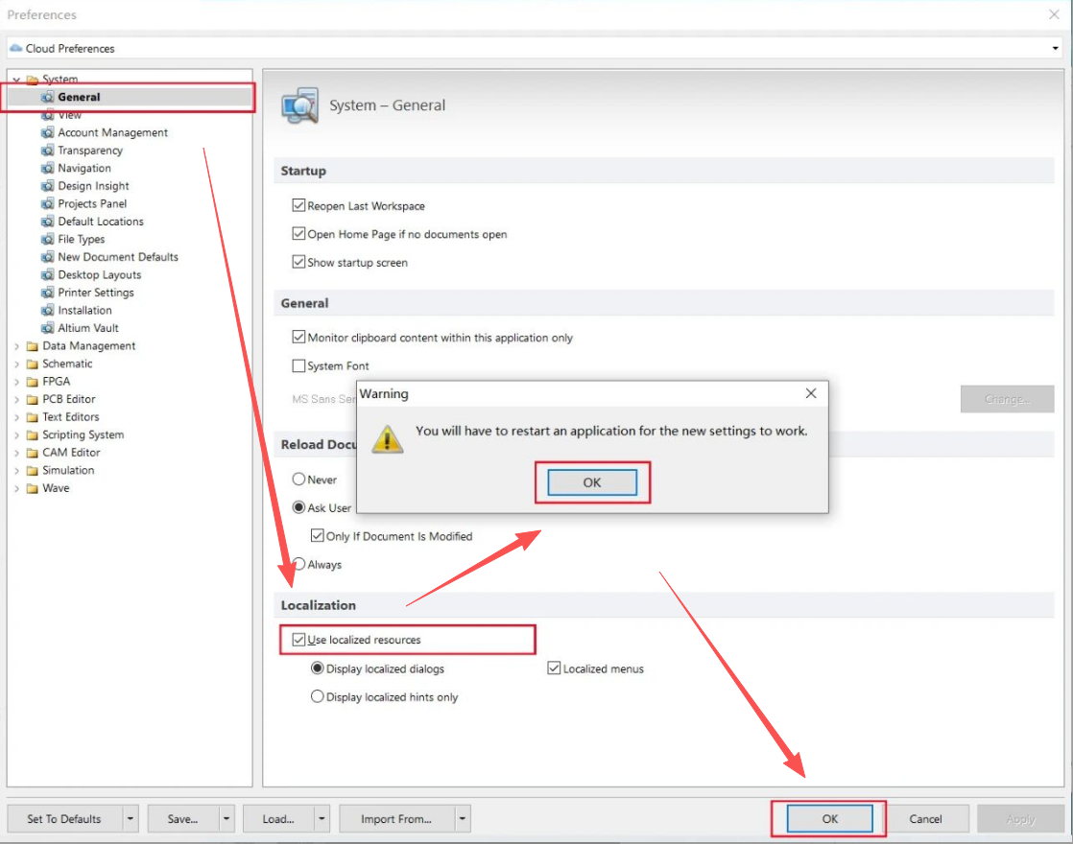
Task: Close the Warning dialog with X
Action: [811, 393]
